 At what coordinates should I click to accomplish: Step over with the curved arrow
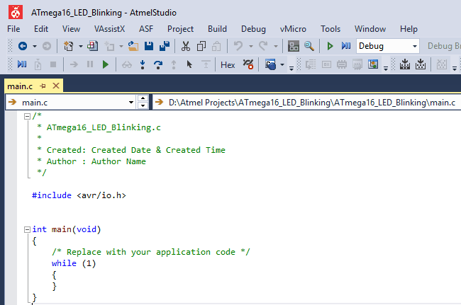(x=158, y=64)
